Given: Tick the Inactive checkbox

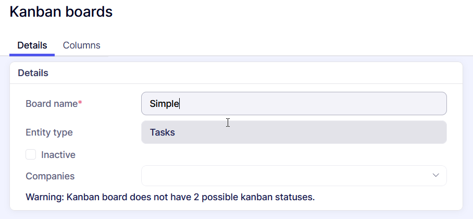Looking at the screenshot, I should click(x=31, y=154).
